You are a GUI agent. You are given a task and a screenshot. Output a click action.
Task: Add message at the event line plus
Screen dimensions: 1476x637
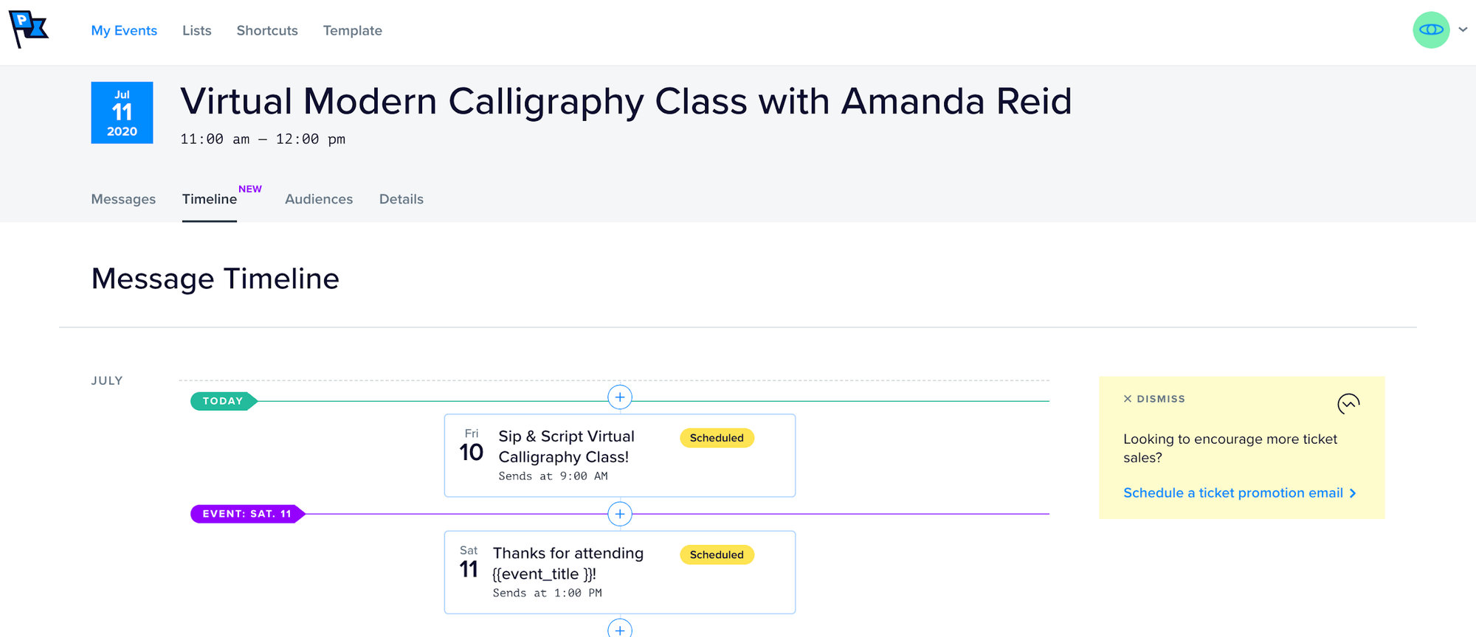[620, 514]
